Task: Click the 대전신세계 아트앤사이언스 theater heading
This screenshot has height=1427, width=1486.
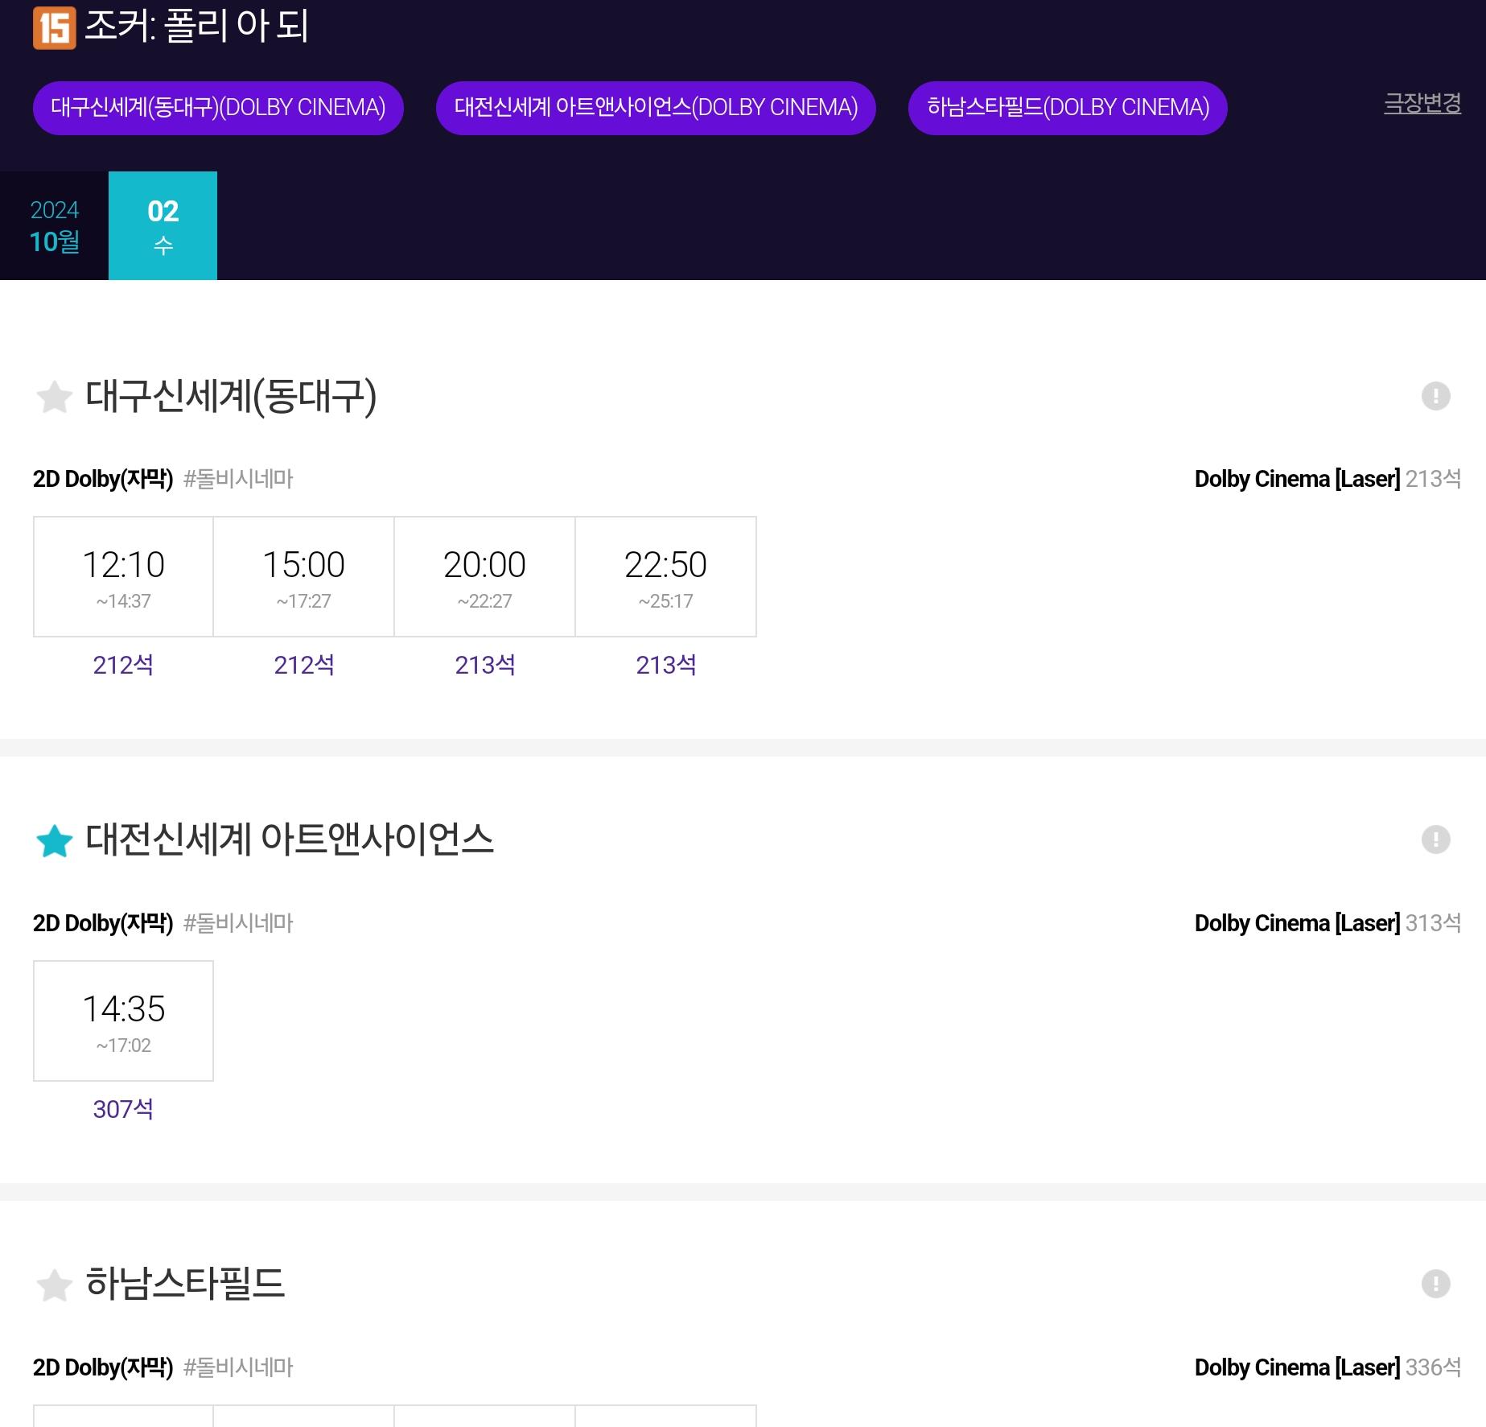Action: pos(290,839)
